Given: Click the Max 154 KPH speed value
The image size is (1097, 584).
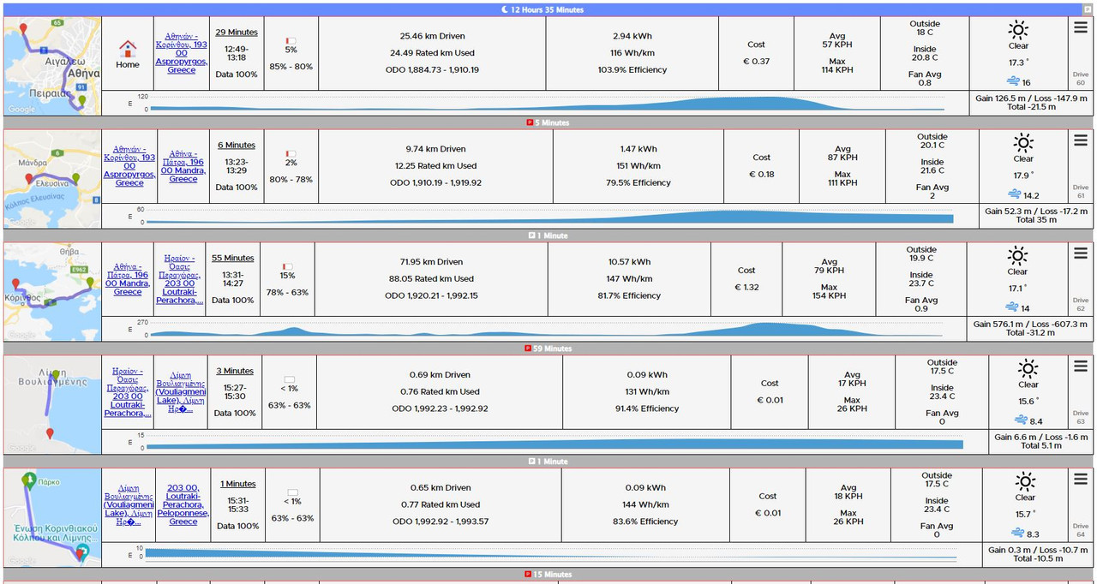Looking at the screenshot, I should coord(830,292).
